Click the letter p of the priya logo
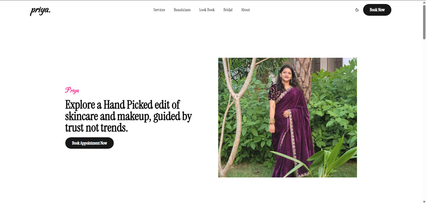 click(33, 12)
